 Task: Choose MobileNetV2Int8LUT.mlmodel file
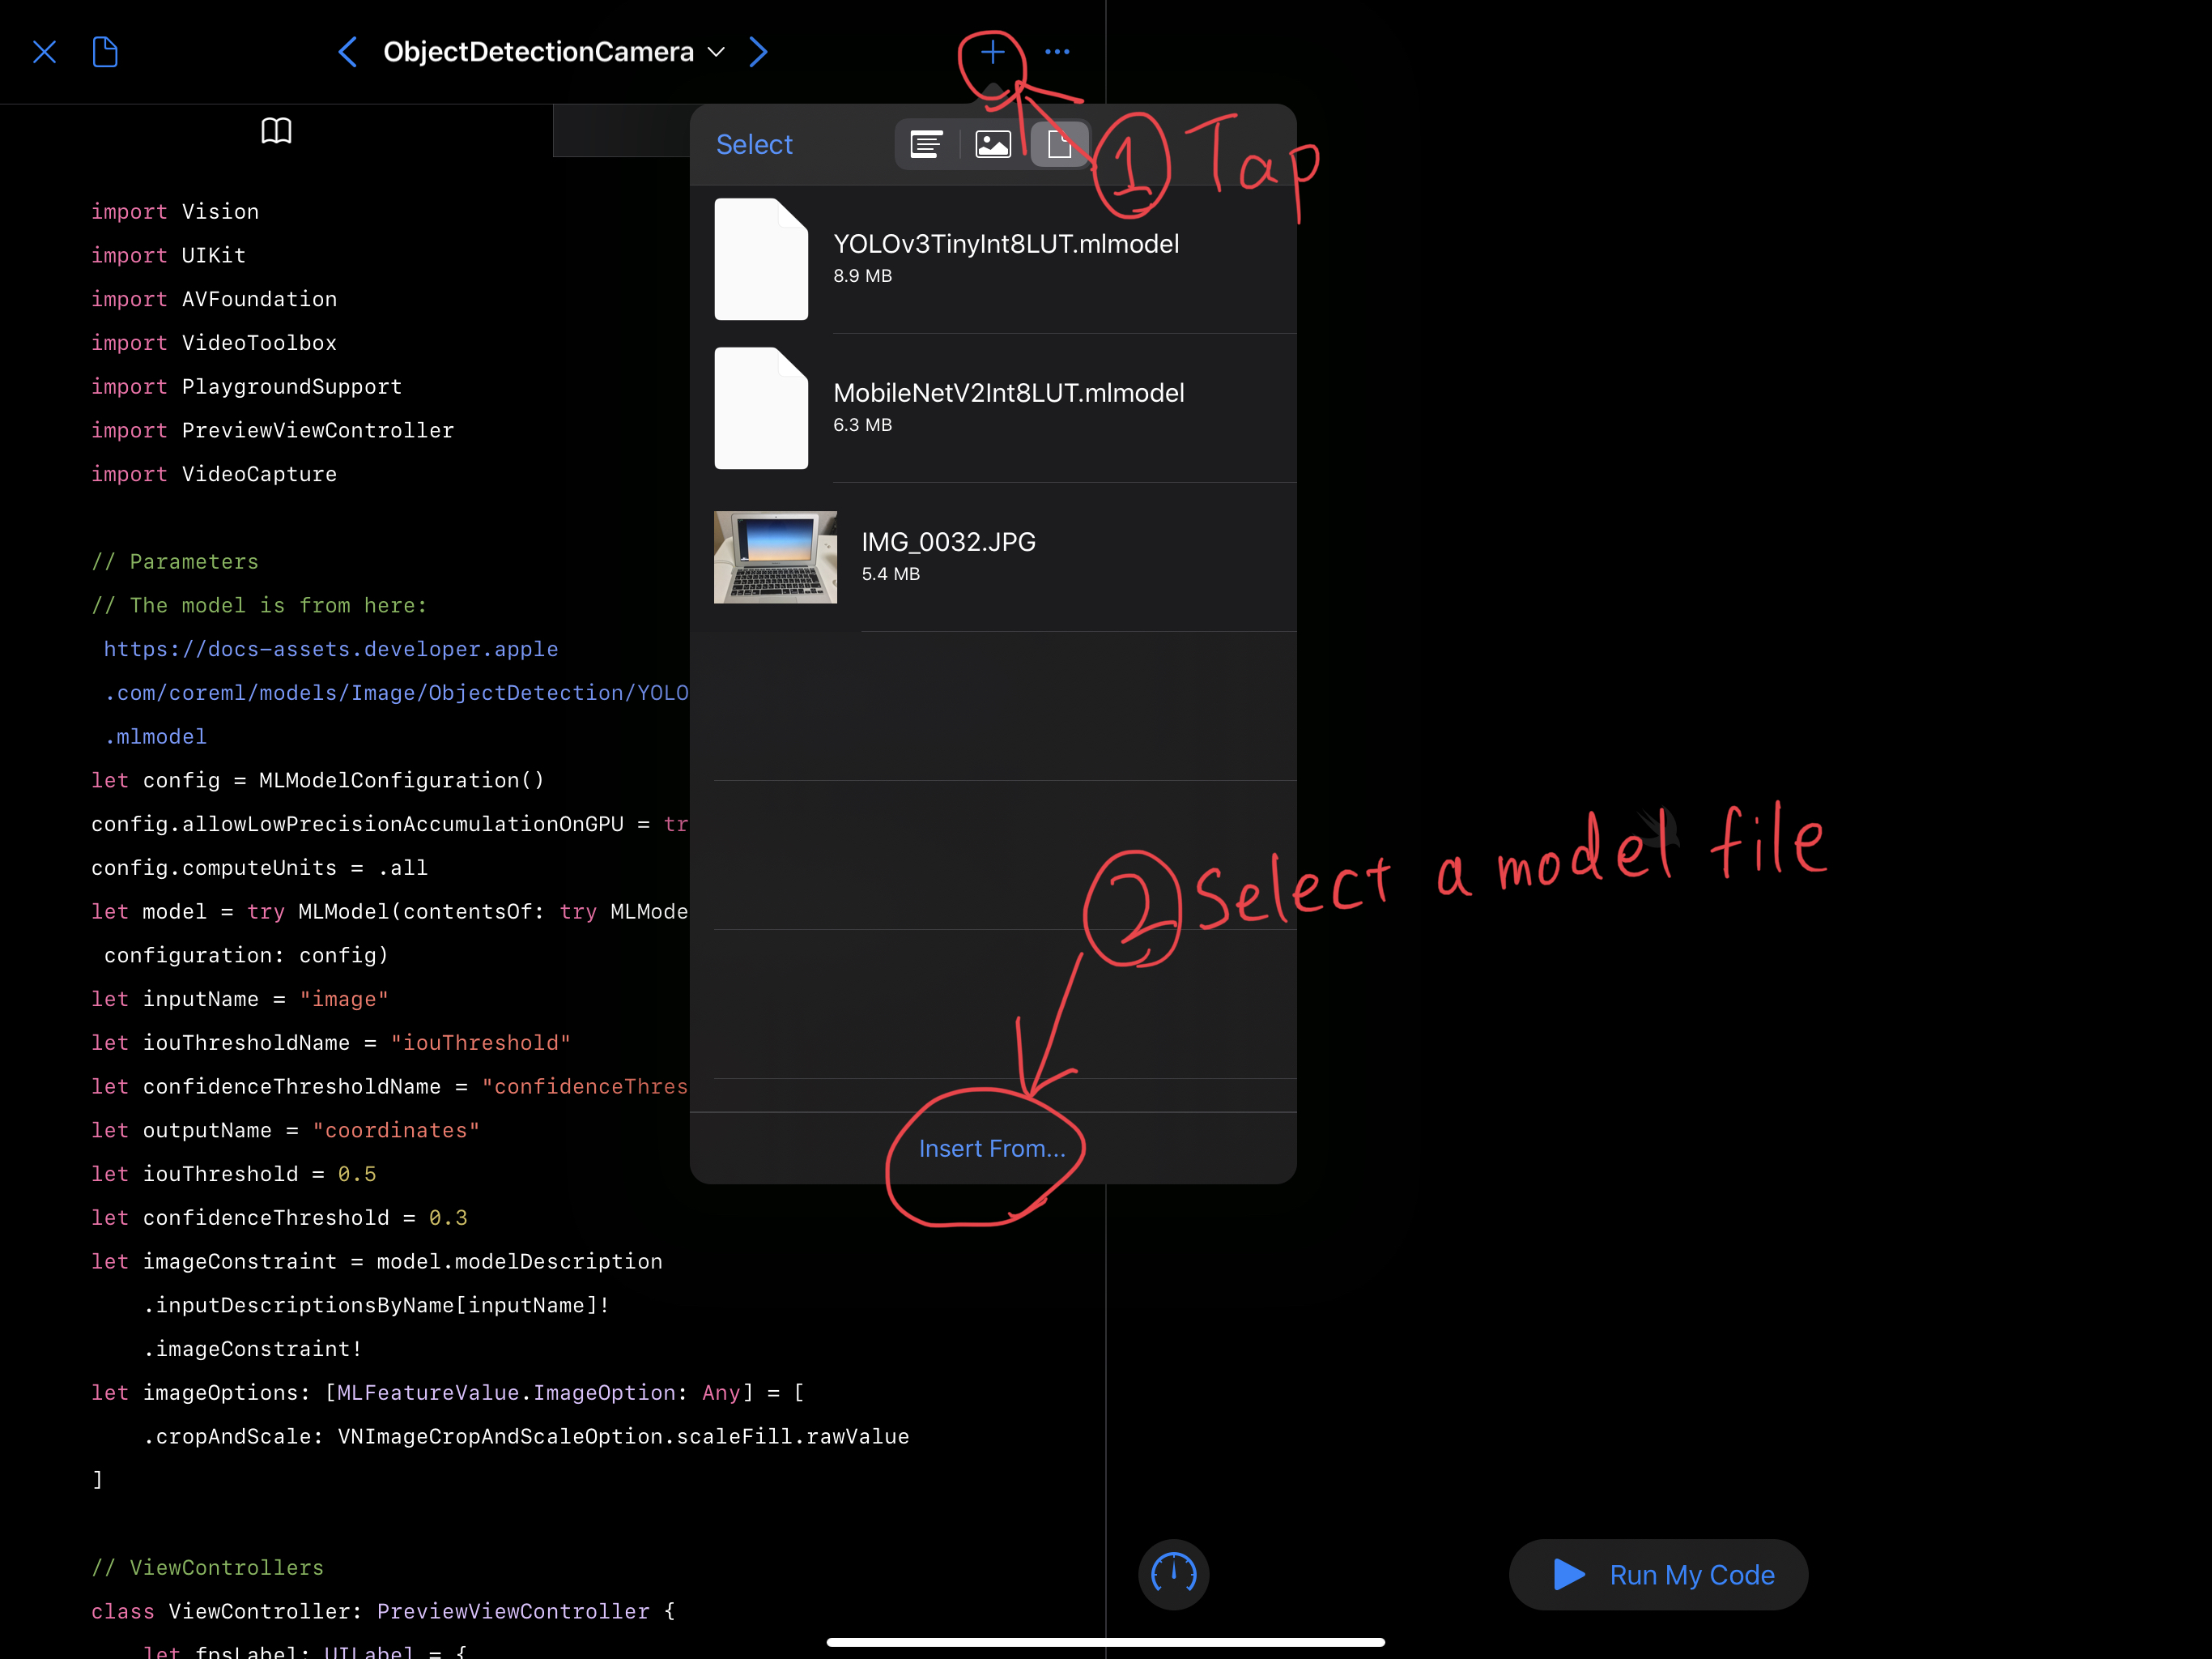tap(1008, 394)
